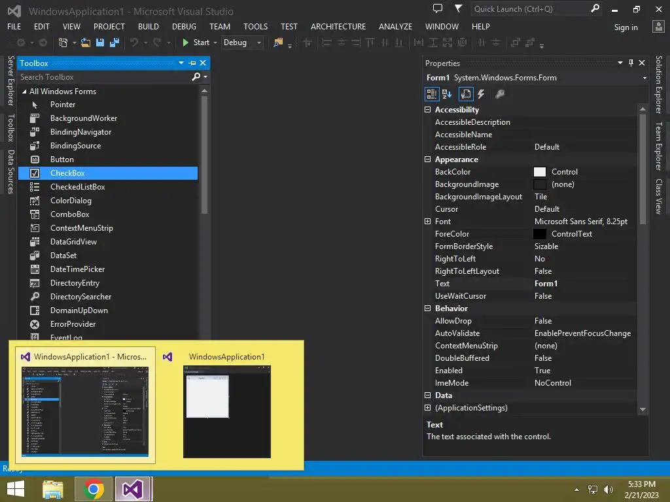
Task: Click the Save disk icon in toolbar
Action: point(100,42)
